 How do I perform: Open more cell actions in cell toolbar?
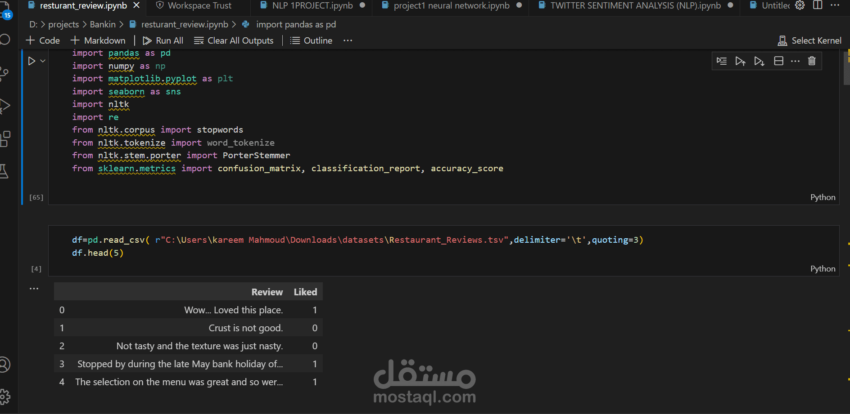pyautogui.click(x=796, y=61)
